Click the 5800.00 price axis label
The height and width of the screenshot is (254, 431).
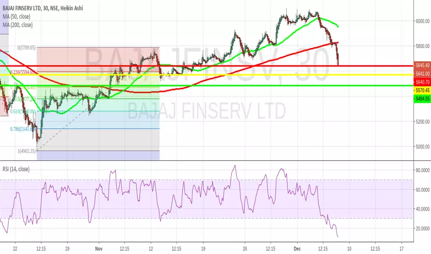click(423, 46)
